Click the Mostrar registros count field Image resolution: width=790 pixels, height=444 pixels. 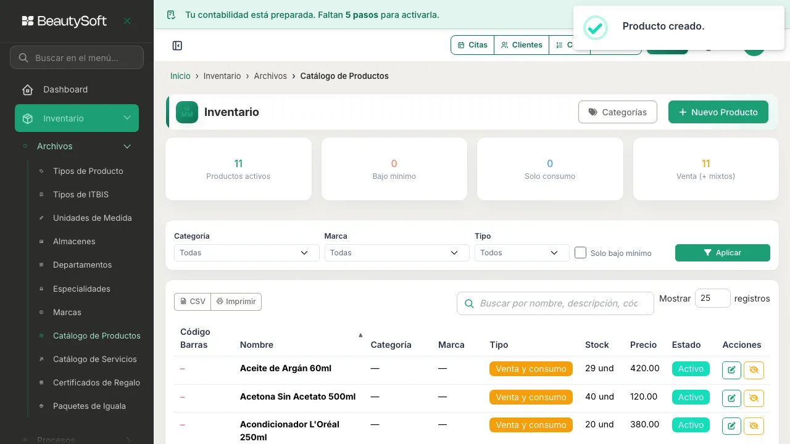click(713, 298)
